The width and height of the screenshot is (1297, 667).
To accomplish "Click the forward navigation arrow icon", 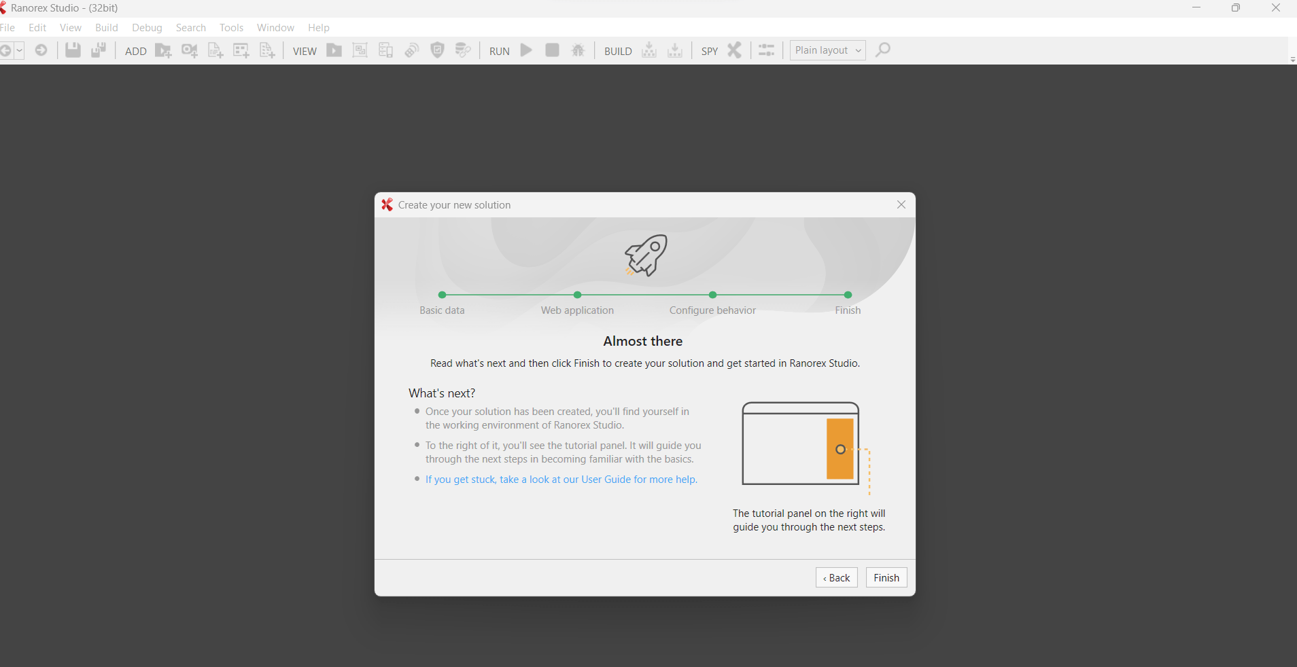I will pos(41,50).
